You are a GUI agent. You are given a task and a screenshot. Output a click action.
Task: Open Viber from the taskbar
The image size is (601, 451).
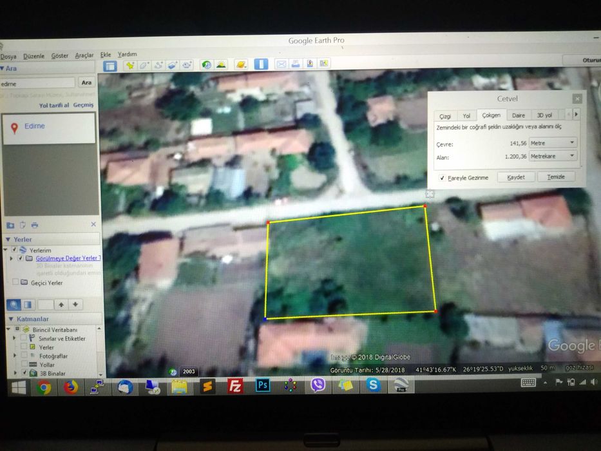point(318,385)
